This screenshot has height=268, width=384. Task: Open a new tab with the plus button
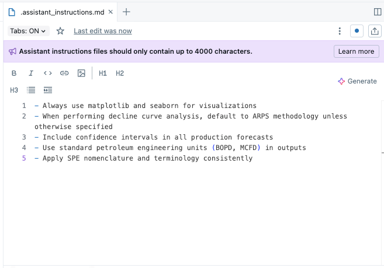[127, 12]
